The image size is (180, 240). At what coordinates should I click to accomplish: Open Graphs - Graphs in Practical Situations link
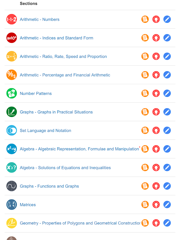(56, 112)
